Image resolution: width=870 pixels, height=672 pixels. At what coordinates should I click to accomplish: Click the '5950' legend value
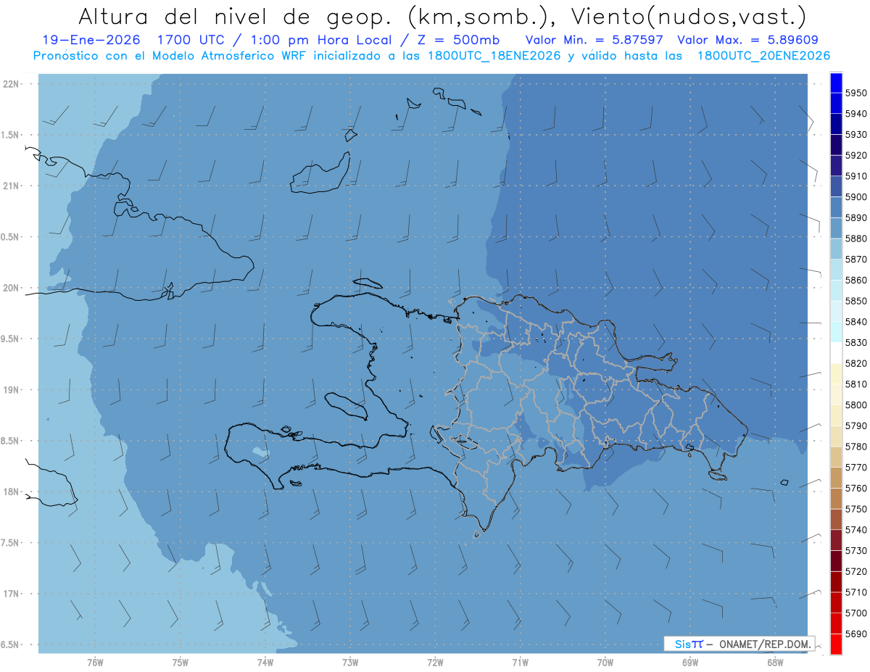[x=856, y=94]
